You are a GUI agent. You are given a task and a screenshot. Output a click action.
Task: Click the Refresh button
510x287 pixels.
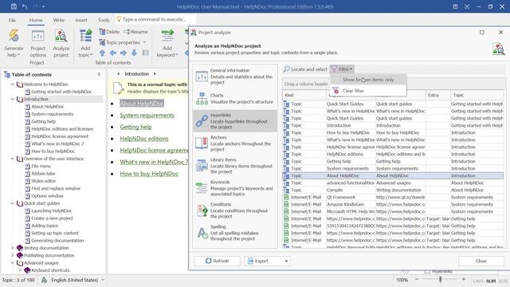click(217, 261)
